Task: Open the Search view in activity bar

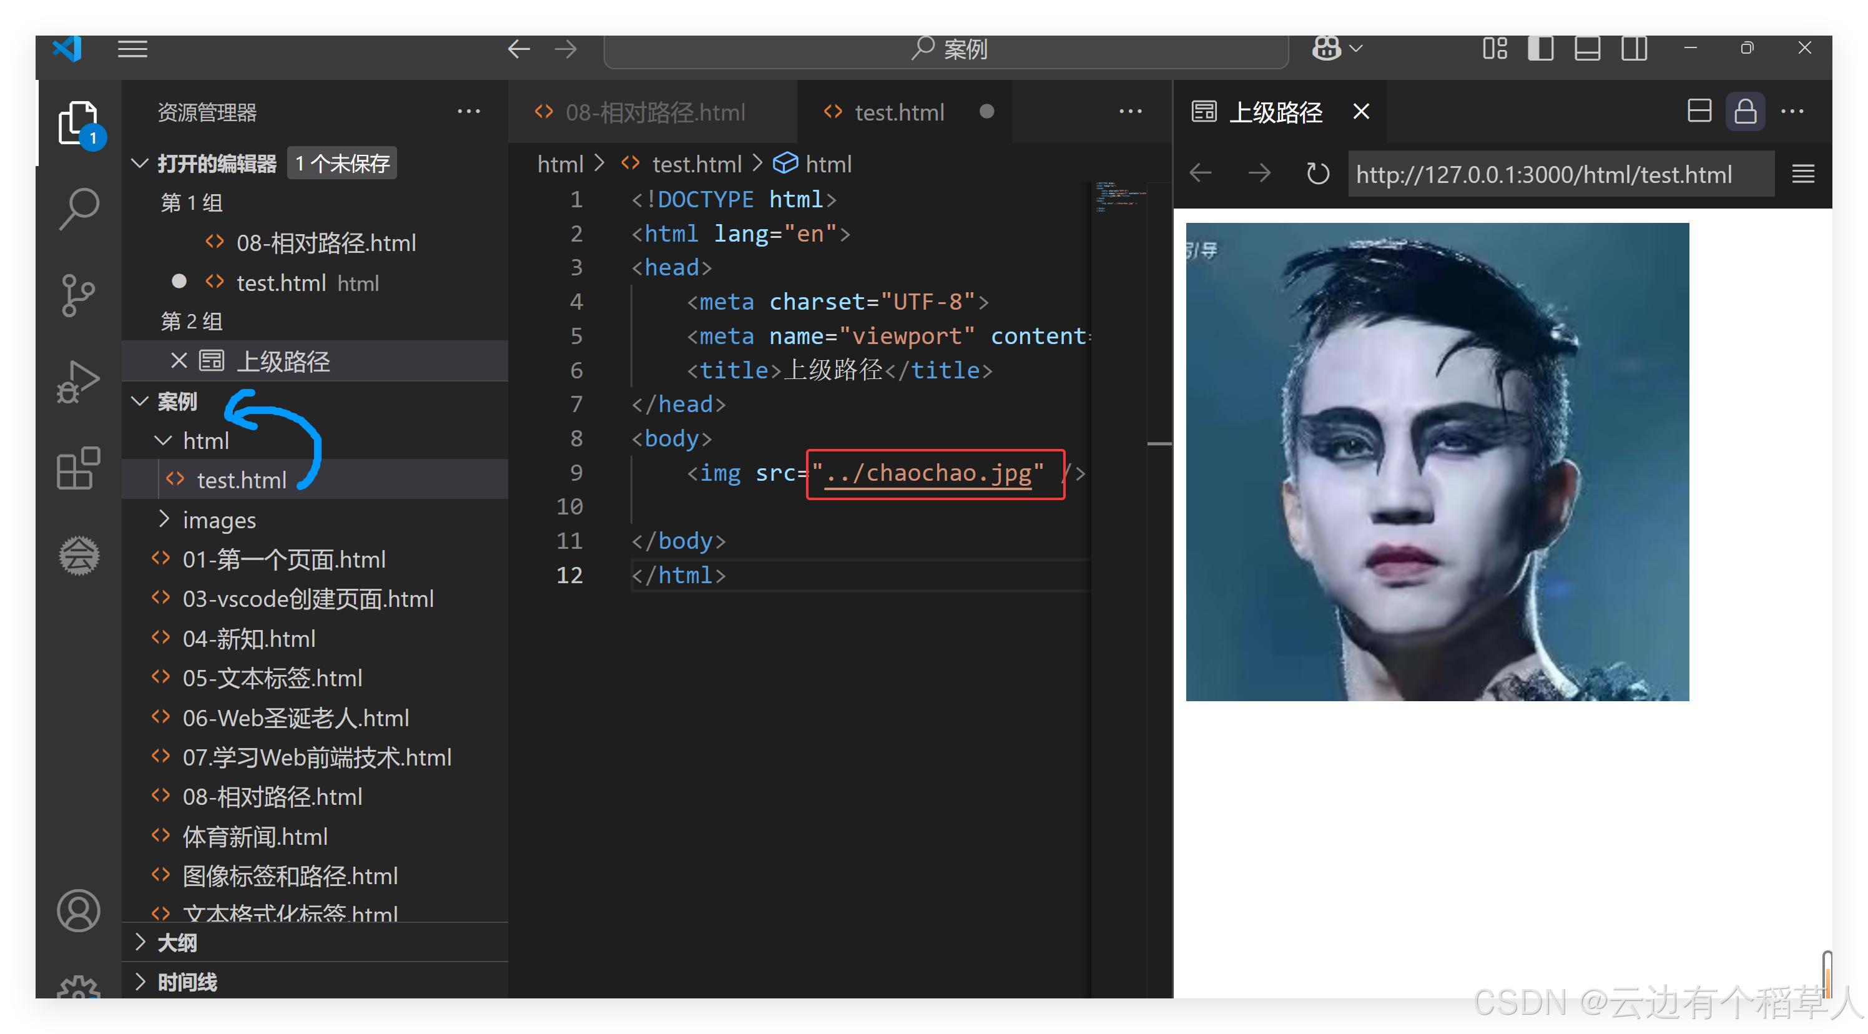Action: pos(78,208)
